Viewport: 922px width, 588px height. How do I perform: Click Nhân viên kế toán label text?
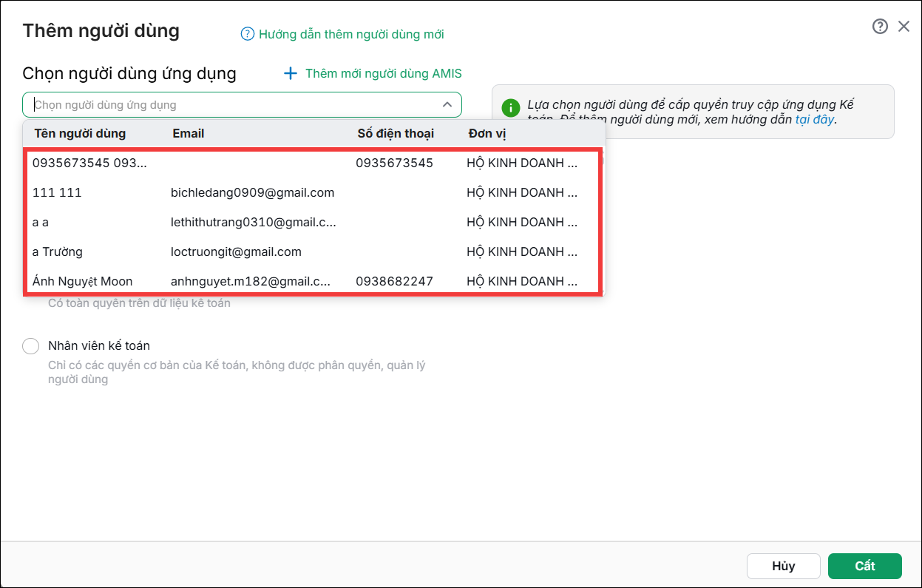99,346
